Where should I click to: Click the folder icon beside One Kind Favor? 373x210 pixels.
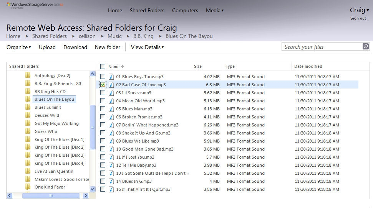click(28, 187)
